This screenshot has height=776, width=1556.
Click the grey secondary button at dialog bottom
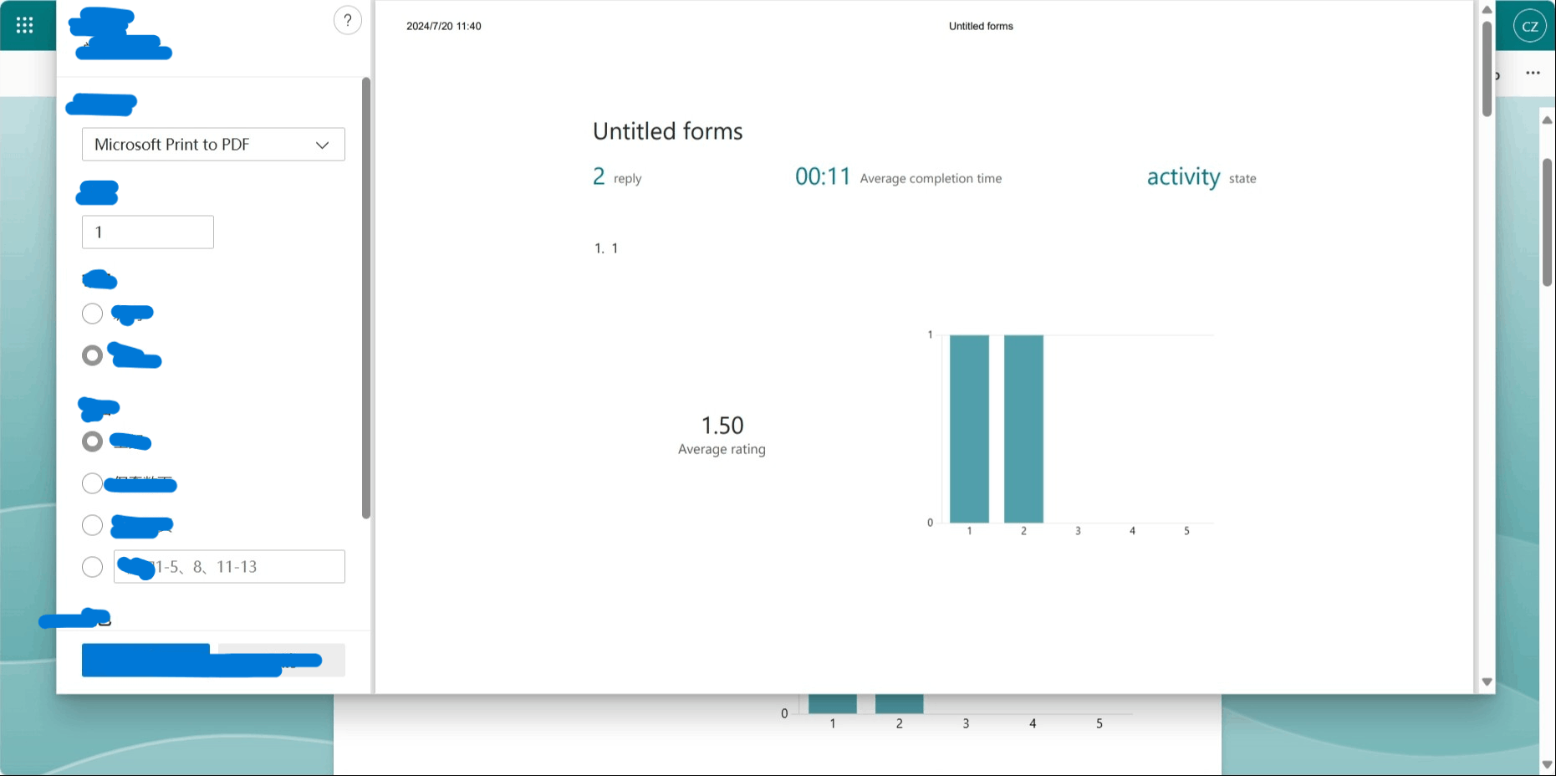click(x=282, y=660)
